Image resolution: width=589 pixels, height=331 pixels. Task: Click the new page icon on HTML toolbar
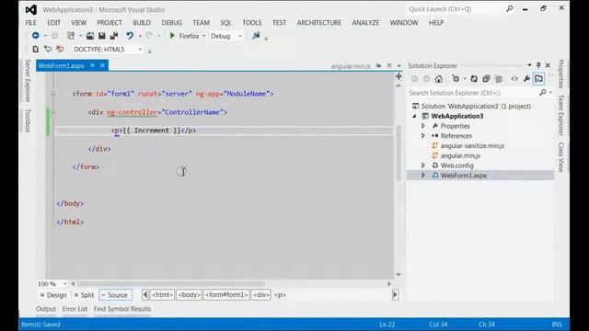pyautogui.click(x=35, y=49)
